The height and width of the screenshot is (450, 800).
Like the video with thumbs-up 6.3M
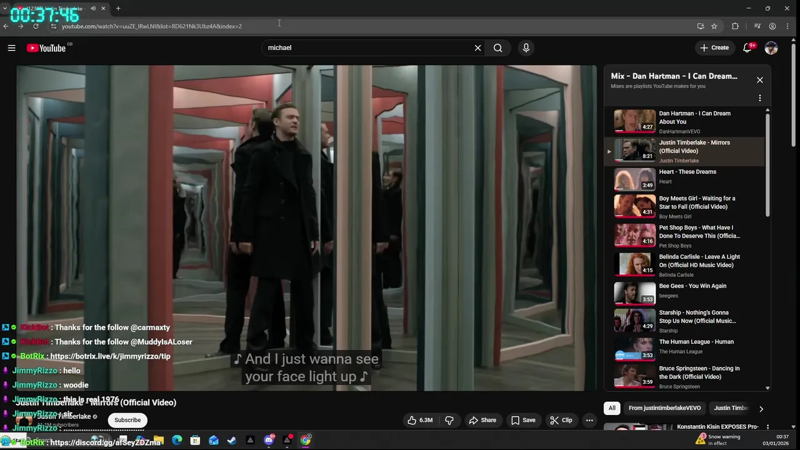point(420,420)
